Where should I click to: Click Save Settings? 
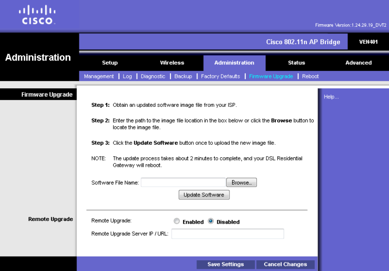tap(225, 264)
